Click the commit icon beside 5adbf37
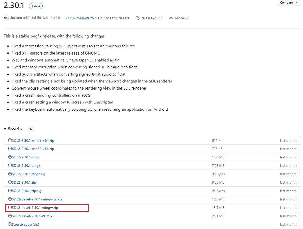This screenshot has height=229, width=303. 171,18
